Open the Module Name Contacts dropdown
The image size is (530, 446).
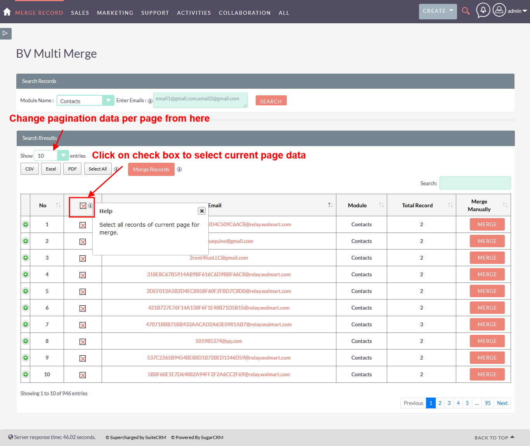[x=85, y=100]
